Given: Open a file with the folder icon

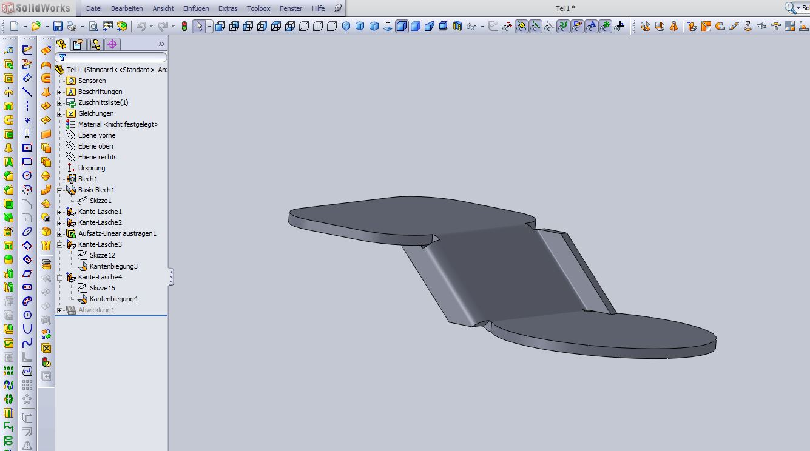Looking at the screenshot, I should [36, 27].
